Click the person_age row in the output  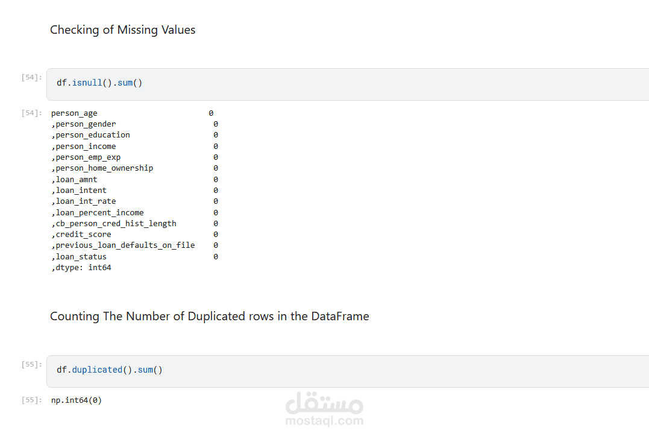pyautogui.click(x=74, y=113)
